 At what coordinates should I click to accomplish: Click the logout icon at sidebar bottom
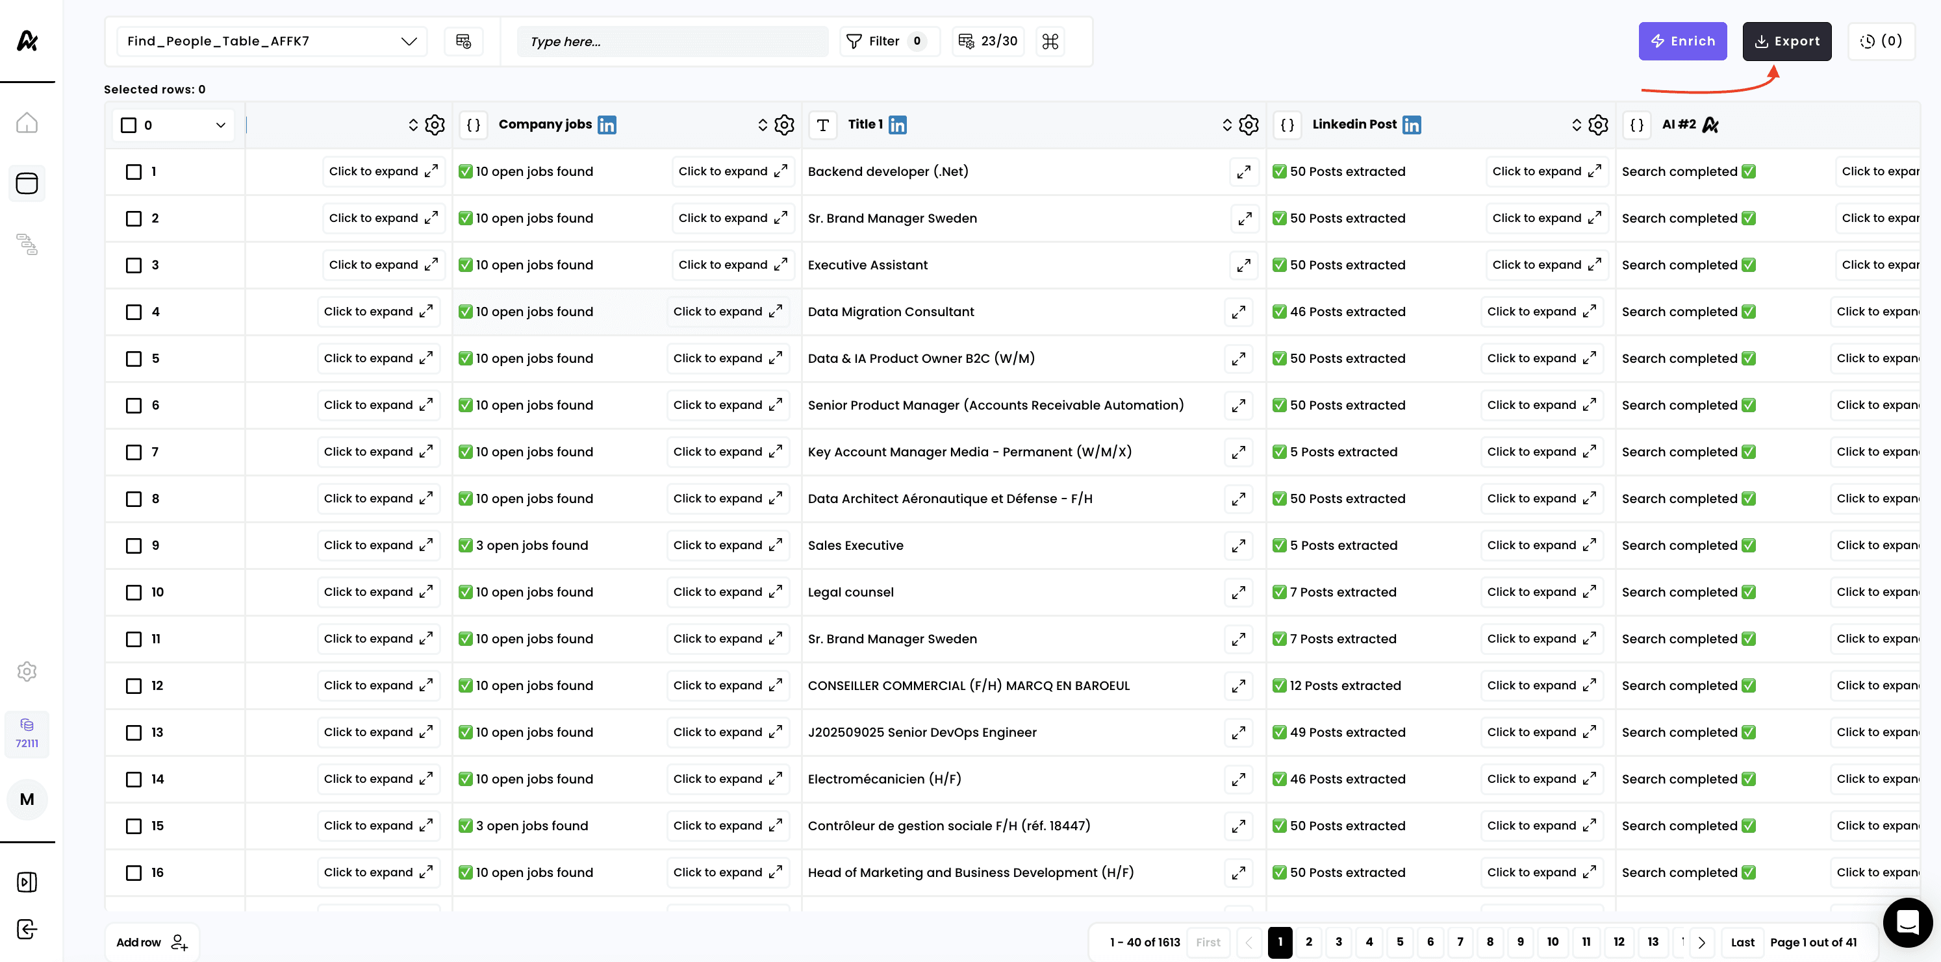click(x=27, y=929)
